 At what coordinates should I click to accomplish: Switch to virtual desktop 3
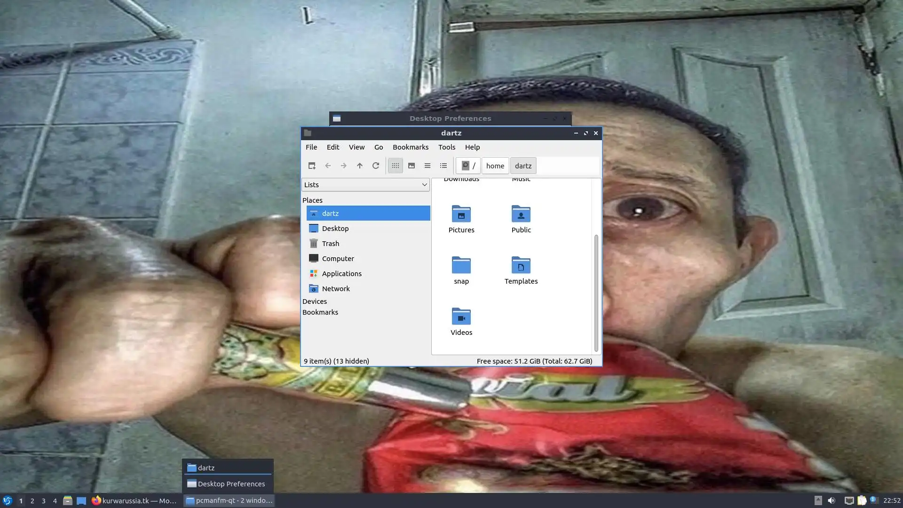pyautogui.click(x=43, y=501)
